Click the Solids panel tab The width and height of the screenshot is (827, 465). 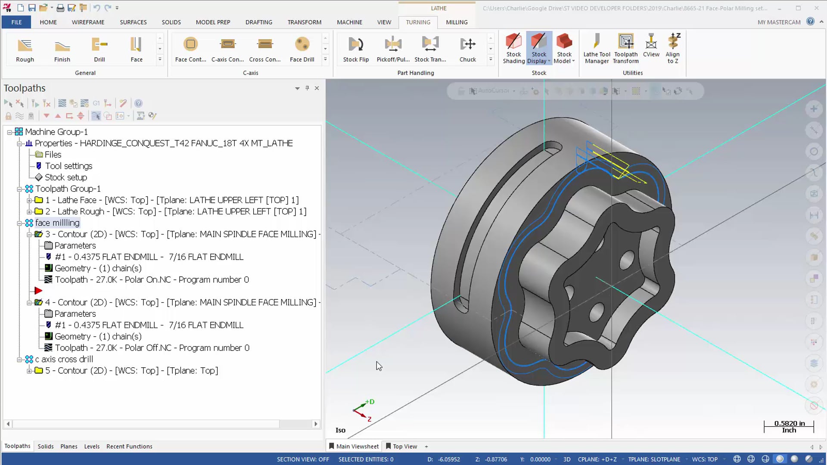[45, 446]
